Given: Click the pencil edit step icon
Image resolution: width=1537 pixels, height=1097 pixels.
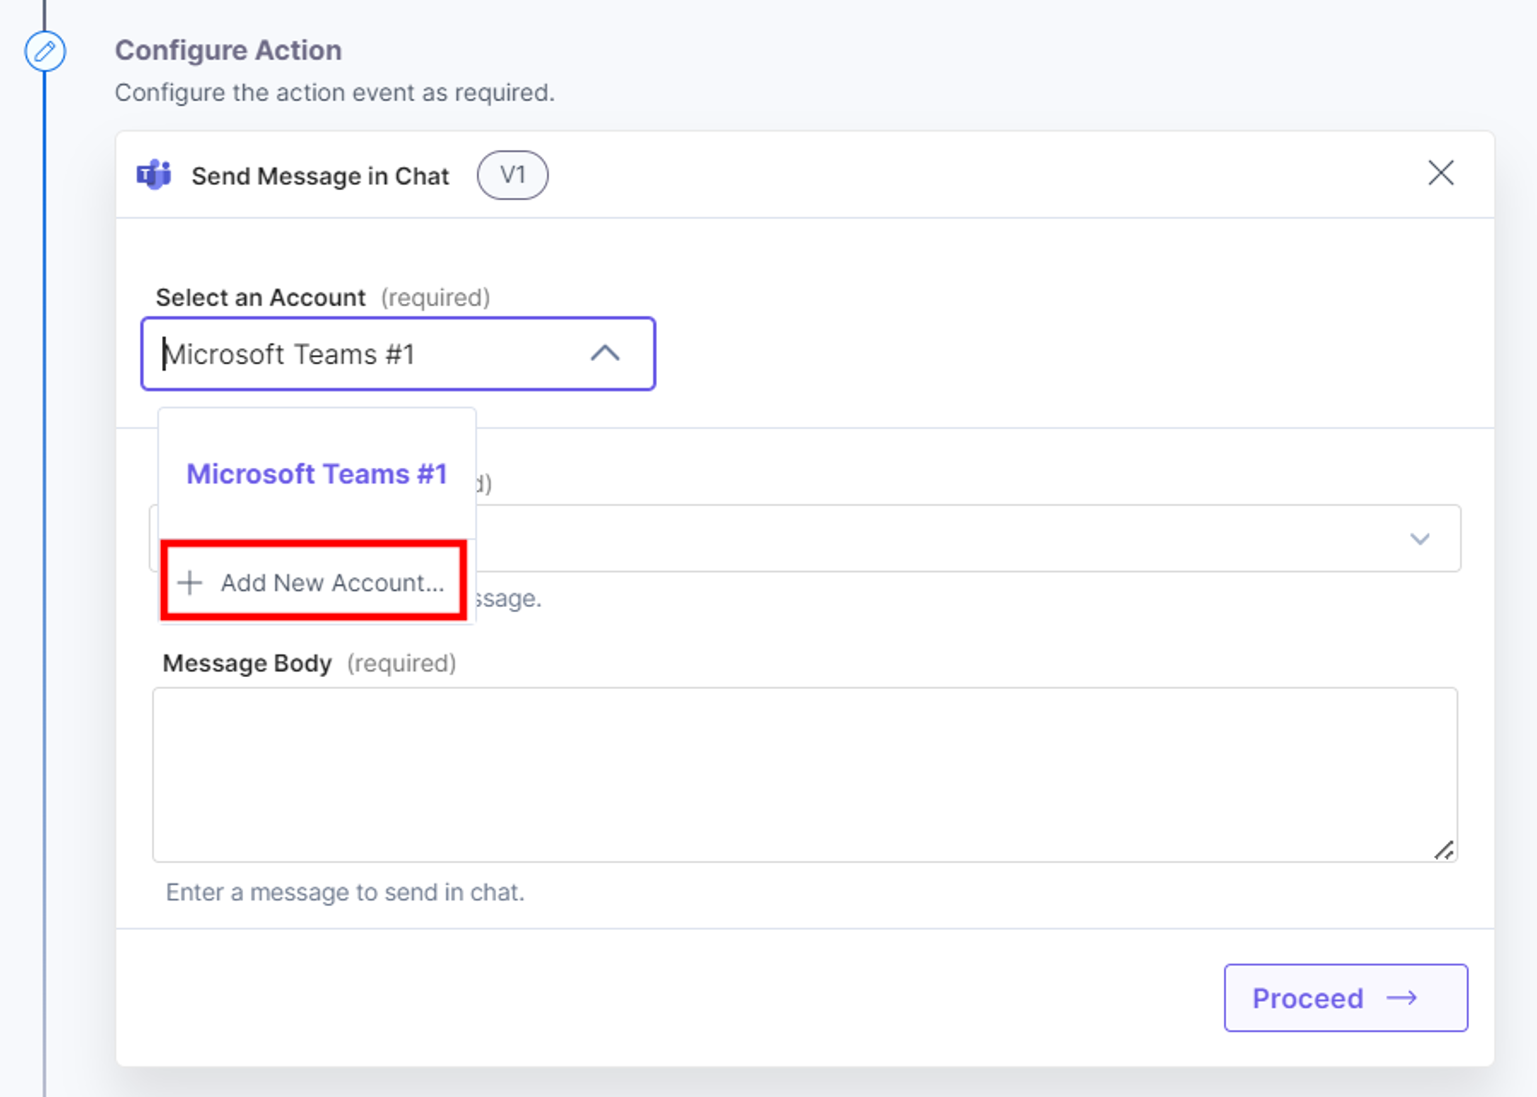Looking at the screenshot, I should [x=45, y=51].
